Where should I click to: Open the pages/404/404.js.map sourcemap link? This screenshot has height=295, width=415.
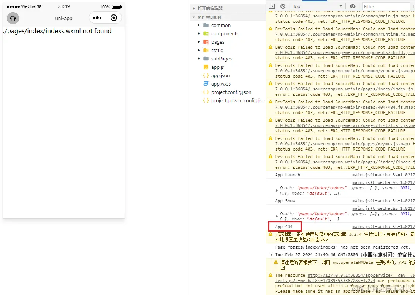[344, 107]
